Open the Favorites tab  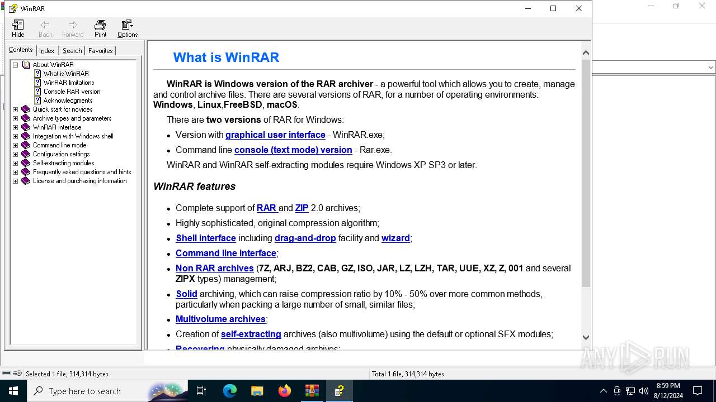[101, 51]
